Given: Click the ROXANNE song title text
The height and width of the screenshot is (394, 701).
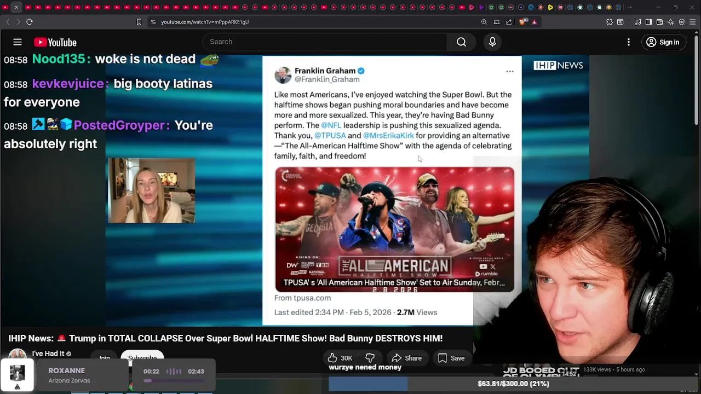Looking at the screenshot, I should click(x=66, y=370).
